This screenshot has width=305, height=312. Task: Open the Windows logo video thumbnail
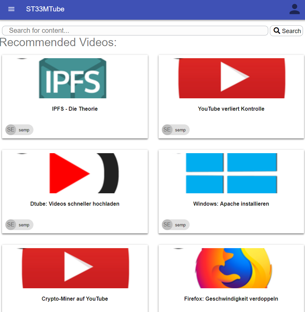coord(231,173)
